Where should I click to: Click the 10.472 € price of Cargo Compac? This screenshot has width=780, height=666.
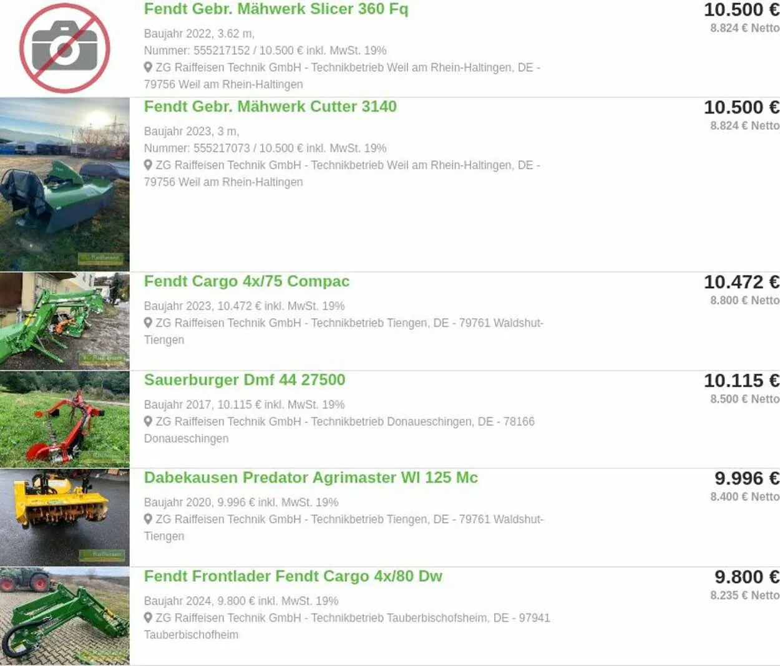[x=741, y=282]
